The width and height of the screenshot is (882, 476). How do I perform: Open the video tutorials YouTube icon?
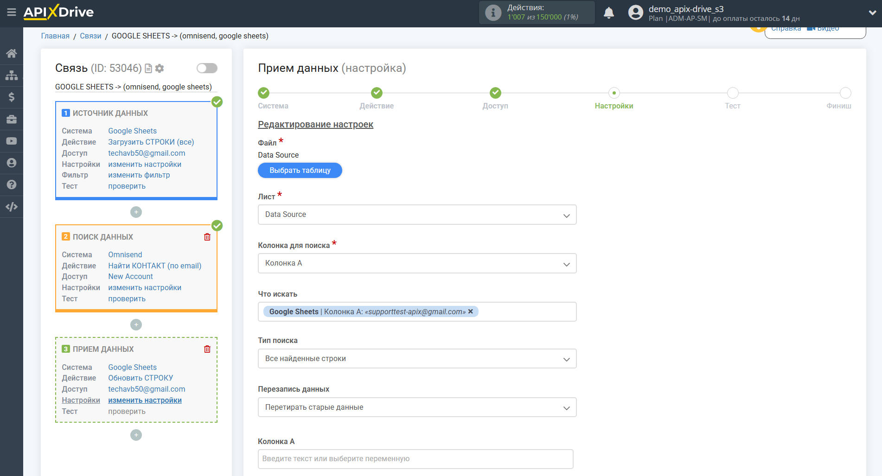point(12,141)
